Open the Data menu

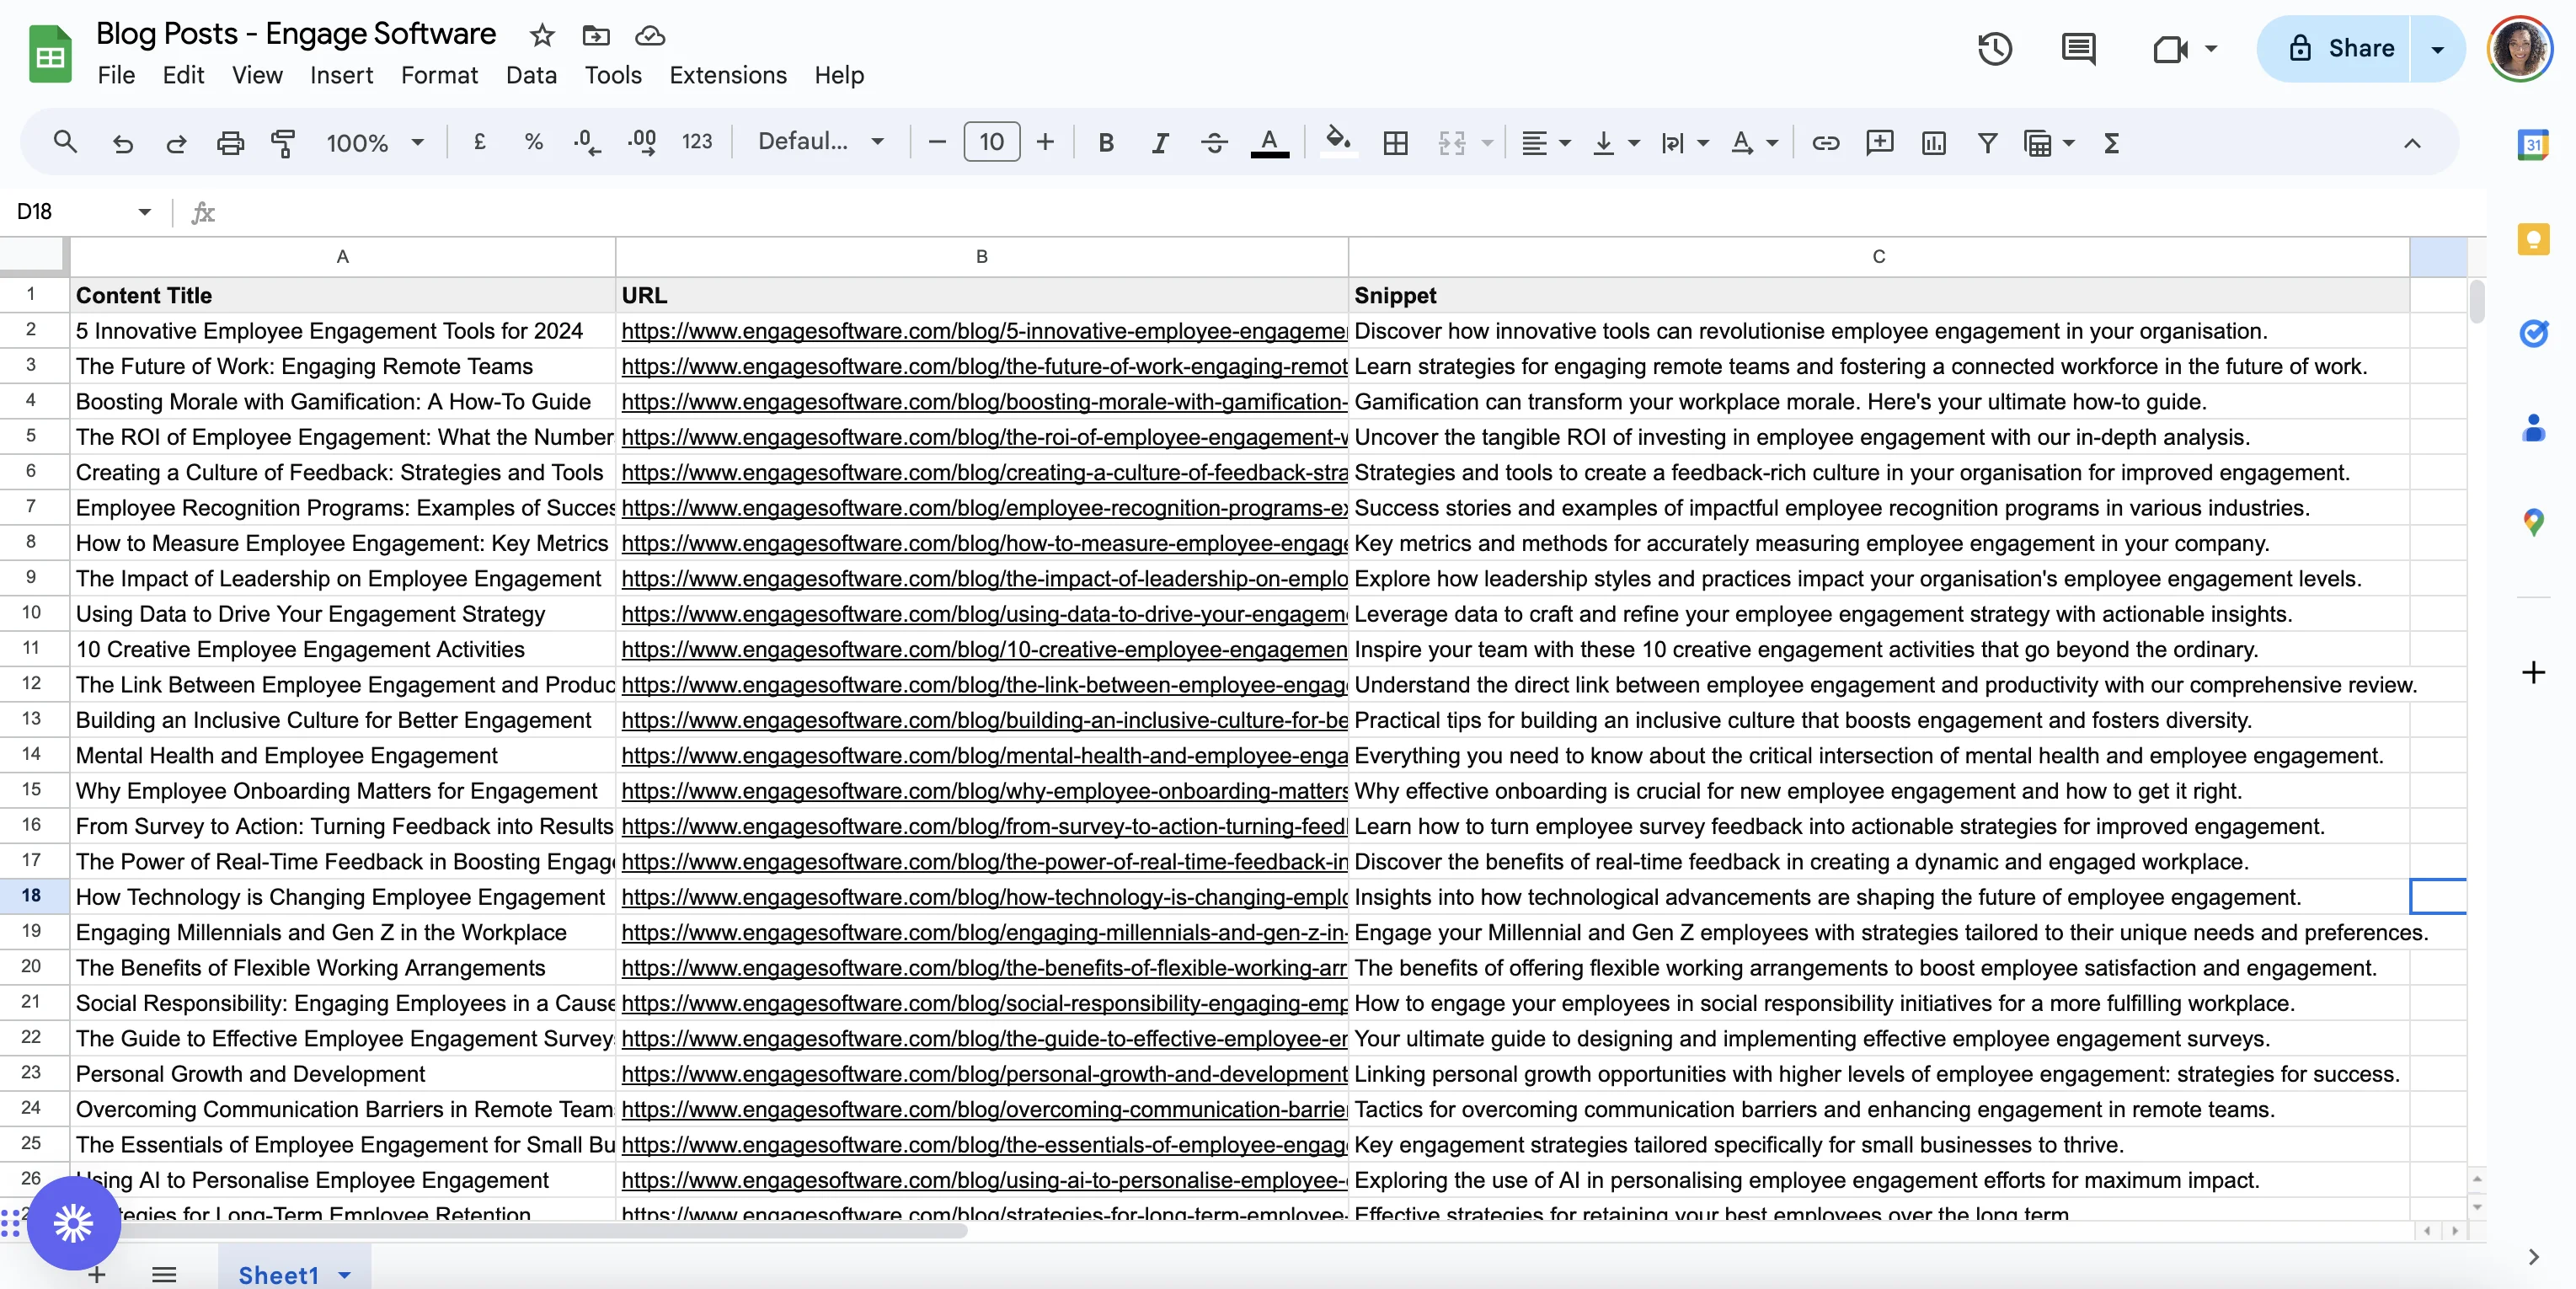530,75
